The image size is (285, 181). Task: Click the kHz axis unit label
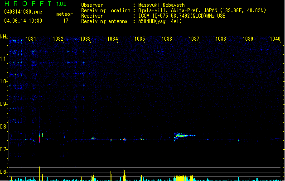click(4, 37)
